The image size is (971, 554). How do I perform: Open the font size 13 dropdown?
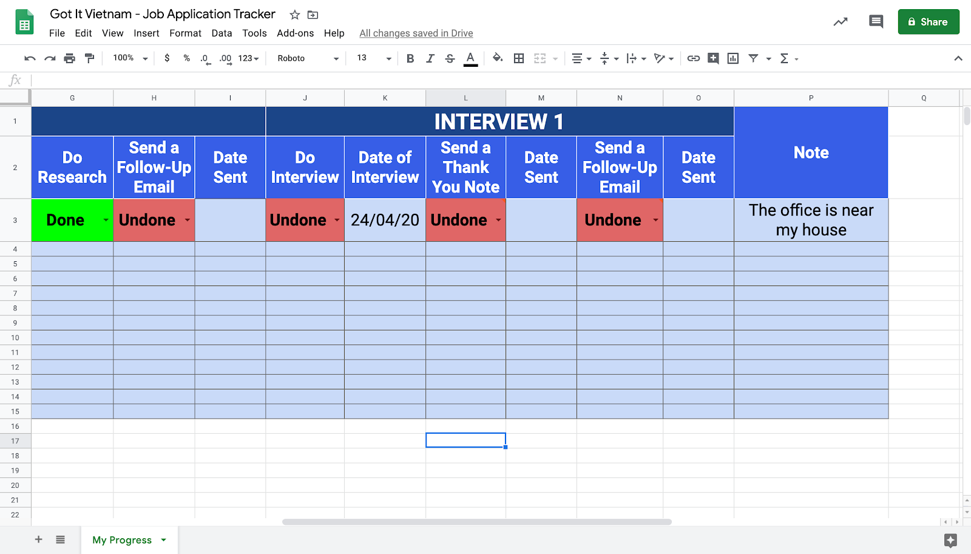point(374,58)
